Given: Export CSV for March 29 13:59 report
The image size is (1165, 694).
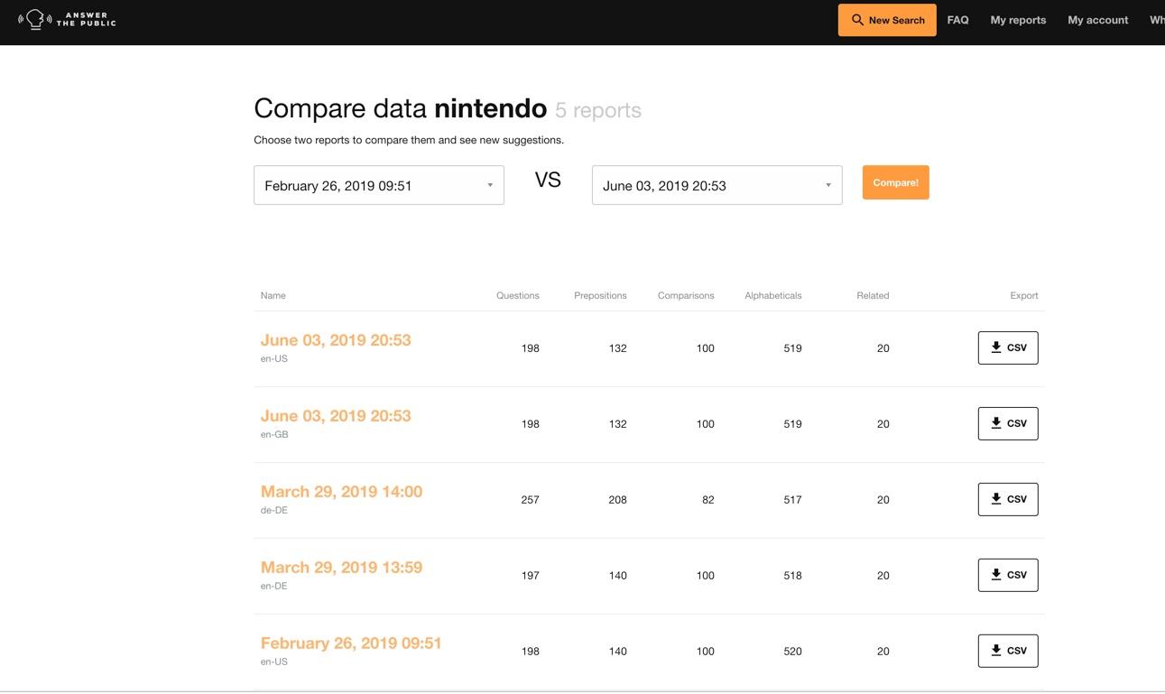Looking at the screenshot, I should tap(1007, 575).
